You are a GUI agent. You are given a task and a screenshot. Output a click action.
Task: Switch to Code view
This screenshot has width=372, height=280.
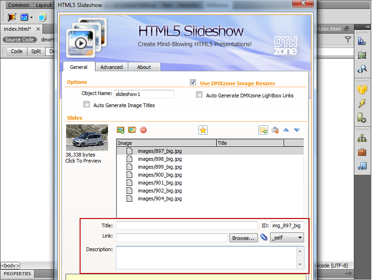click(17, 51)
